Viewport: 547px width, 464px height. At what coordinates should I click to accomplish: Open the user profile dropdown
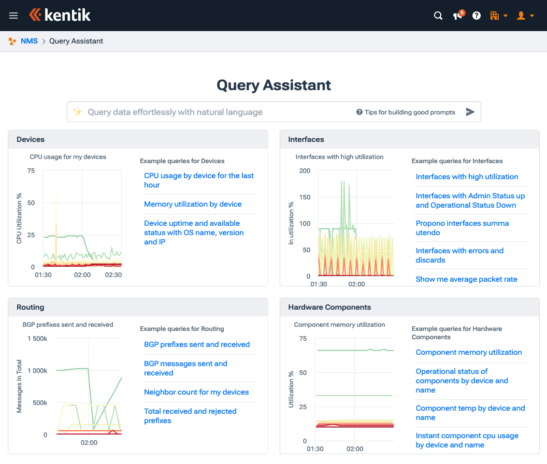coord(525,16)
